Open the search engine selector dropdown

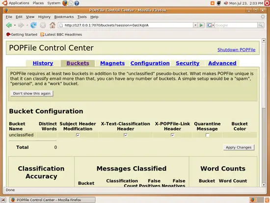coord(211,25)
